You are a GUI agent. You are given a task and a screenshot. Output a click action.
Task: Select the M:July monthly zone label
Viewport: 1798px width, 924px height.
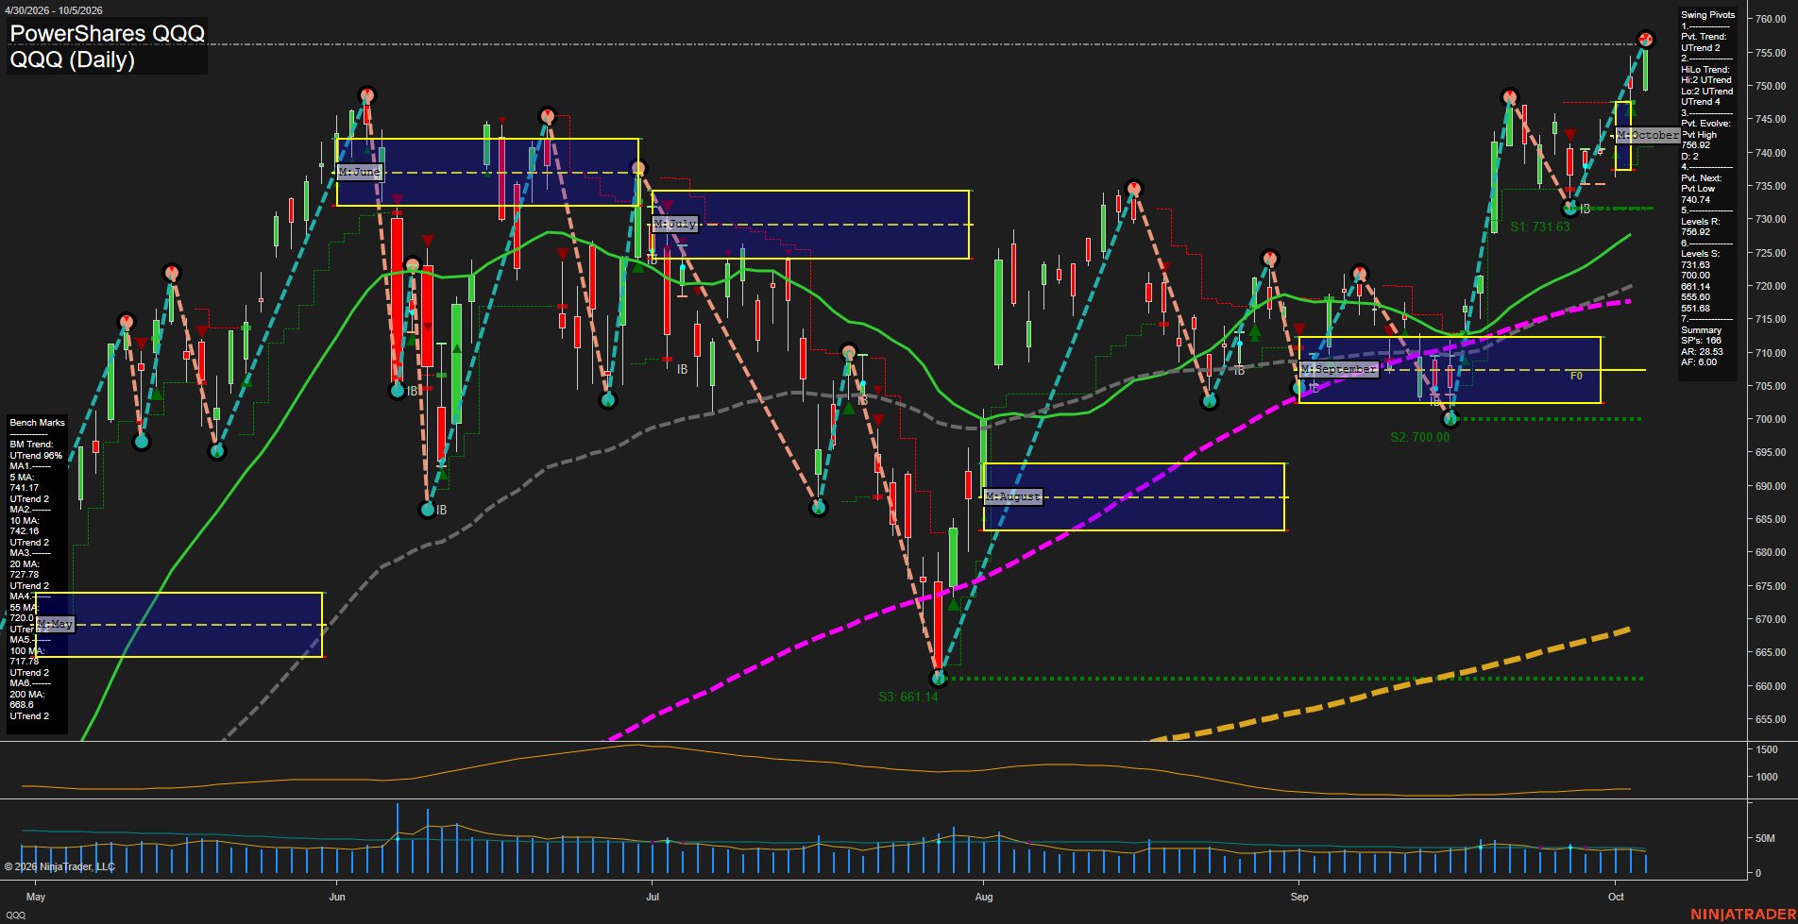point(675,224)
